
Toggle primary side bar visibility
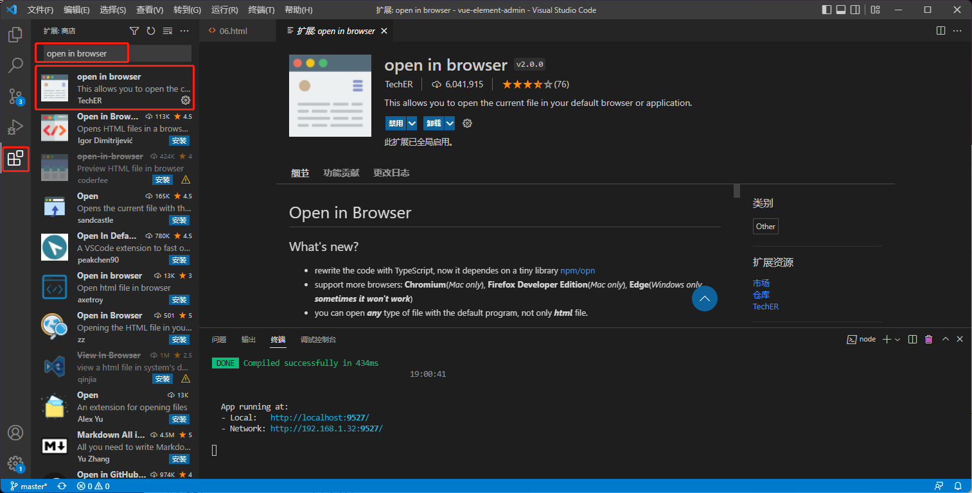(827, 10)
